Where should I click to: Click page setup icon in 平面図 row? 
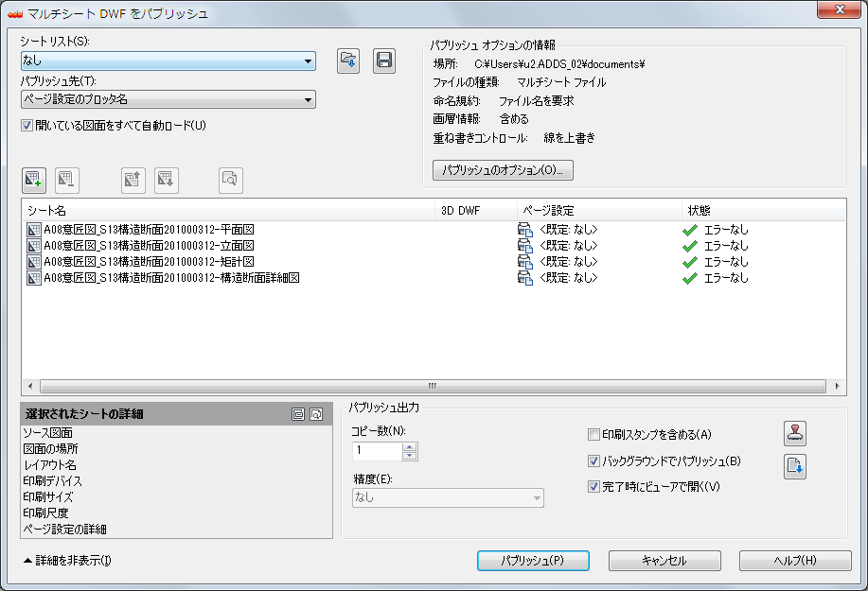click(524, 230)
